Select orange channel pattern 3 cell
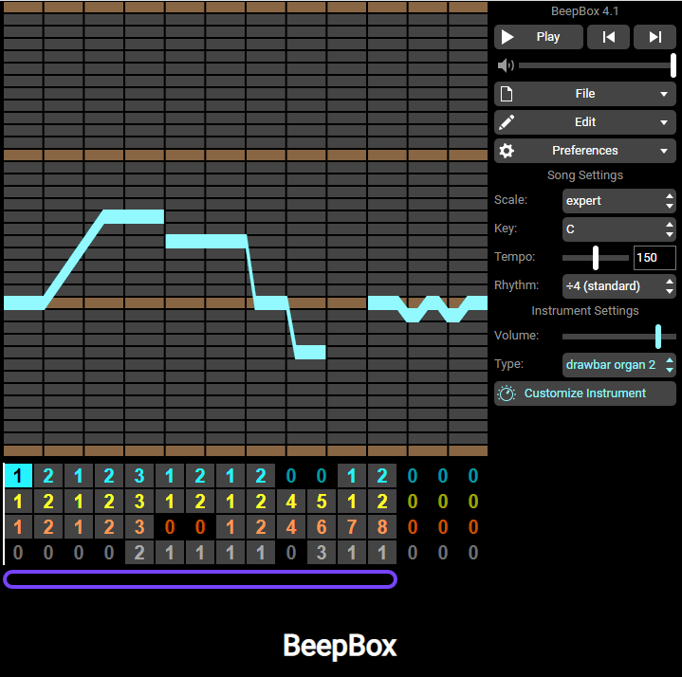 tap(139, 527)
